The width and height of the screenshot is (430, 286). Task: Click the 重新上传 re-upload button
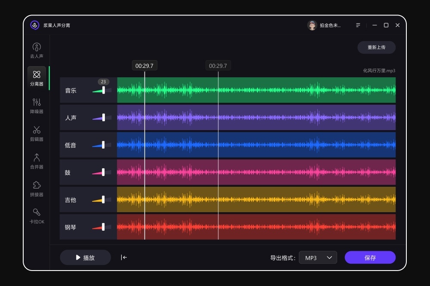pyautogui.click(x=376, y=47)
